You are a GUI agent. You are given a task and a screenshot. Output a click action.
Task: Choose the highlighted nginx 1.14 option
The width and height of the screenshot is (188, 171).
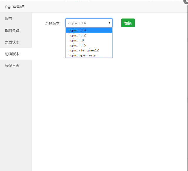(x=89, y=30)
